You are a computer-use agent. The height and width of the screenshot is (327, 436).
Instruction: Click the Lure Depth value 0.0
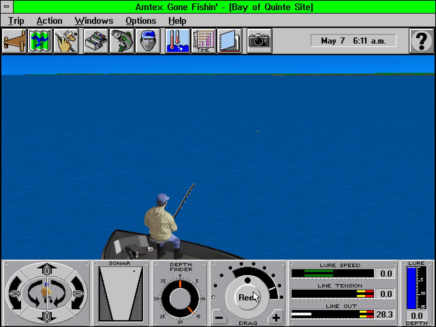tap(417, 316)
